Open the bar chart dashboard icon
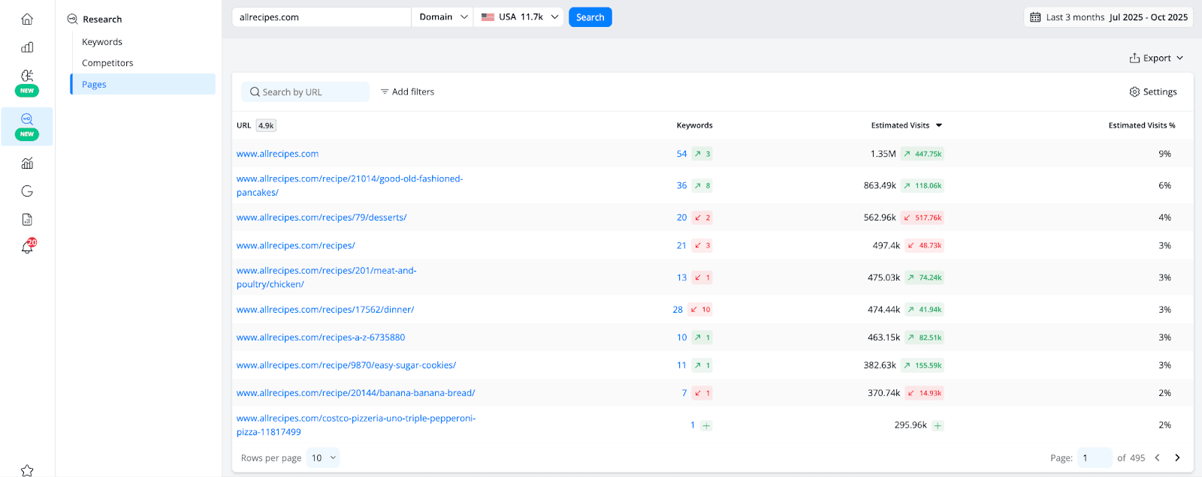1202x477 pixels. 27,47
